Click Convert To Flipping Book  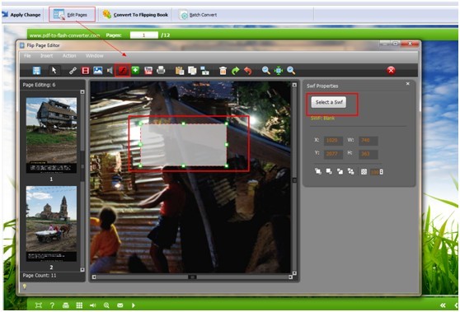point(135,15)
